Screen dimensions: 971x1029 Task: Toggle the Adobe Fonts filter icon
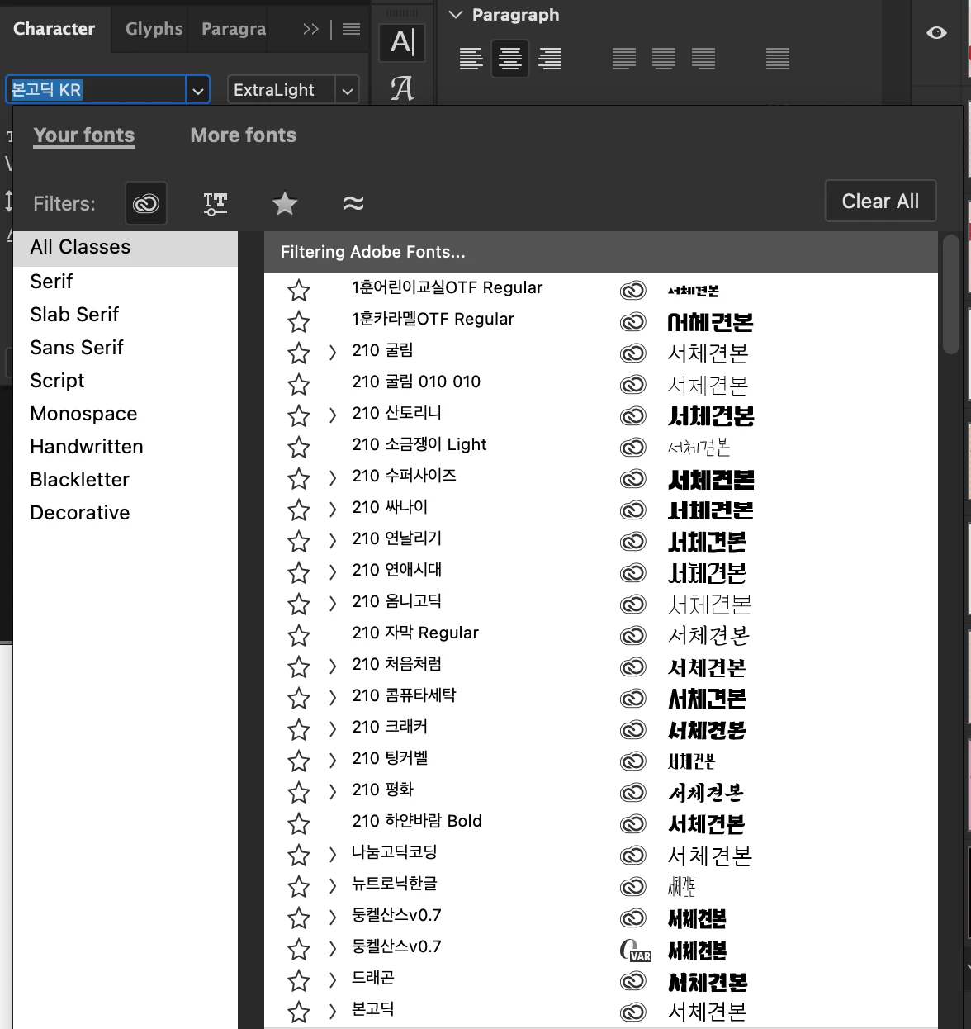[x=146, y=203]
